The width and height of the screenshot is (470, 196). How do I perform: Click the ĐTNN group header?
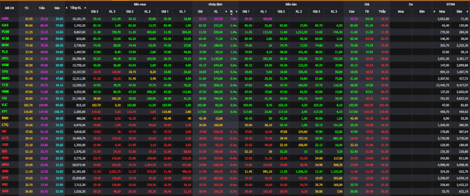tap(451, 5)
